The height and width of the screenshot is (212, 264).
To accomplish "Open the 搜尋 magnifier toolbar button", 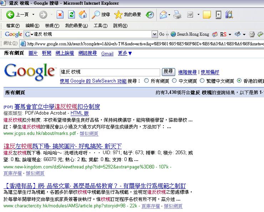I will [101, 15].
